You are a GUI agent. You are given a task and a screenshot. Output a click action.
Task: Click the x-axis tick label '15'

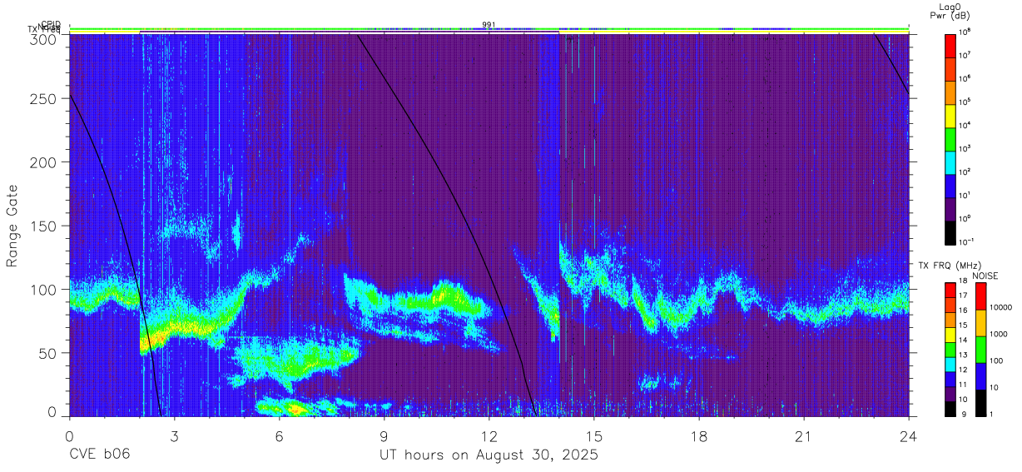(x=594, y=436)
